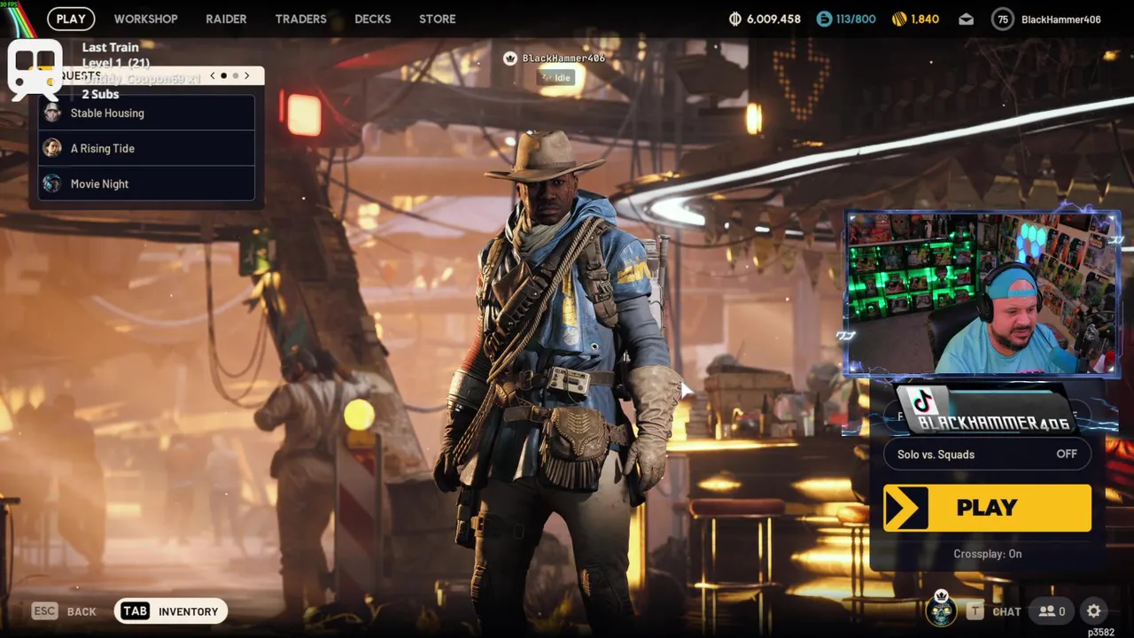
Task: Click the Crossplay: On setting
Action: [987, 554]
